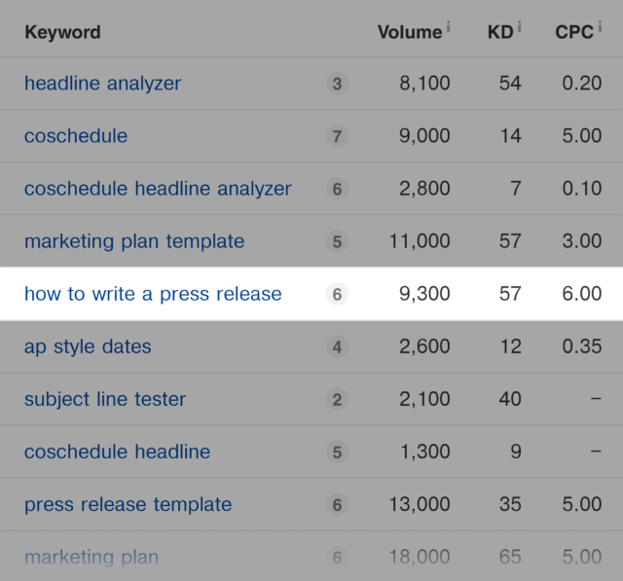
Task: Open the 'subject line tester' keyword link
Action: [x=105, y=399]
